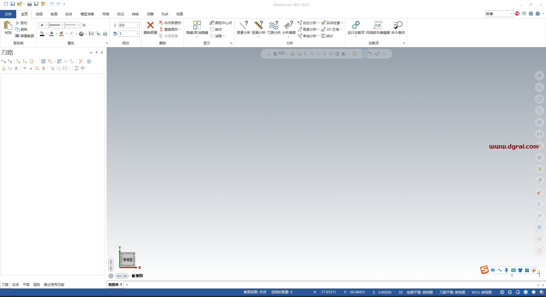Screen dimensions: 546x297
Task: Click 实体检查 solid check icon
Action: tap(323, 23)
